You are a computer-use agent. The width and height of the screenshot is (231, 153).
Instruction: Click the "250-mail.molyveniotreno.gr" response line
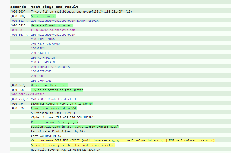click(x=53, y=35)
